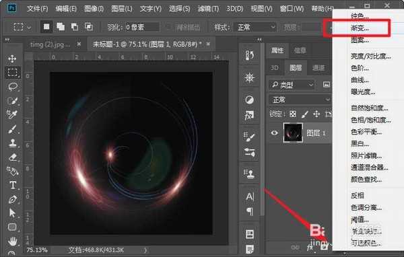Choose 渐变... from the popup menu

point(360,28)
